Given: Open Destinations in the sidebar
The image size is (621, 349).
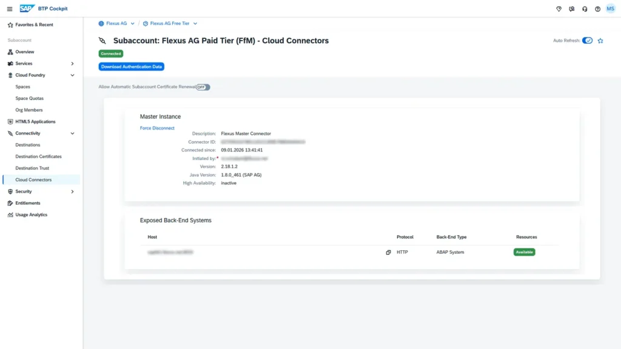Looking at the screenshot, I should click(28, 145).
